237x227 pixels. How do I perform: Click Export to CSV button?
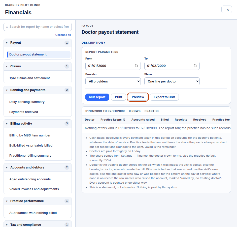pos(164,97)
